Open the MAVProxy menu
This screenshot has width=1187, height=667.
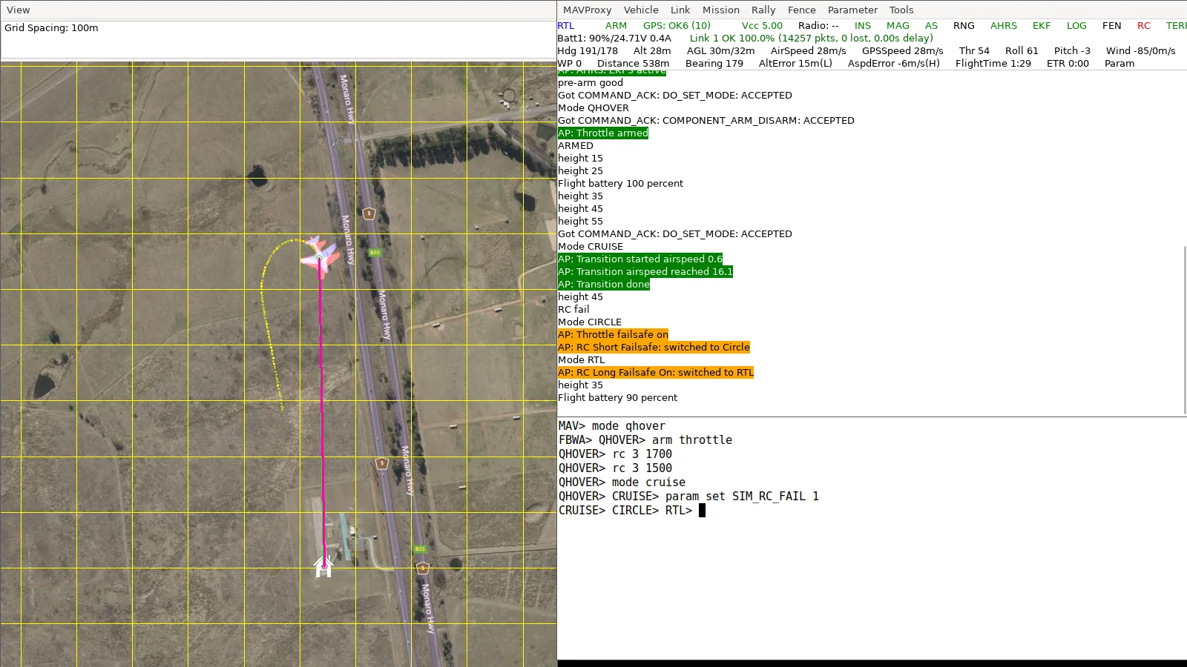coord(587,10)
